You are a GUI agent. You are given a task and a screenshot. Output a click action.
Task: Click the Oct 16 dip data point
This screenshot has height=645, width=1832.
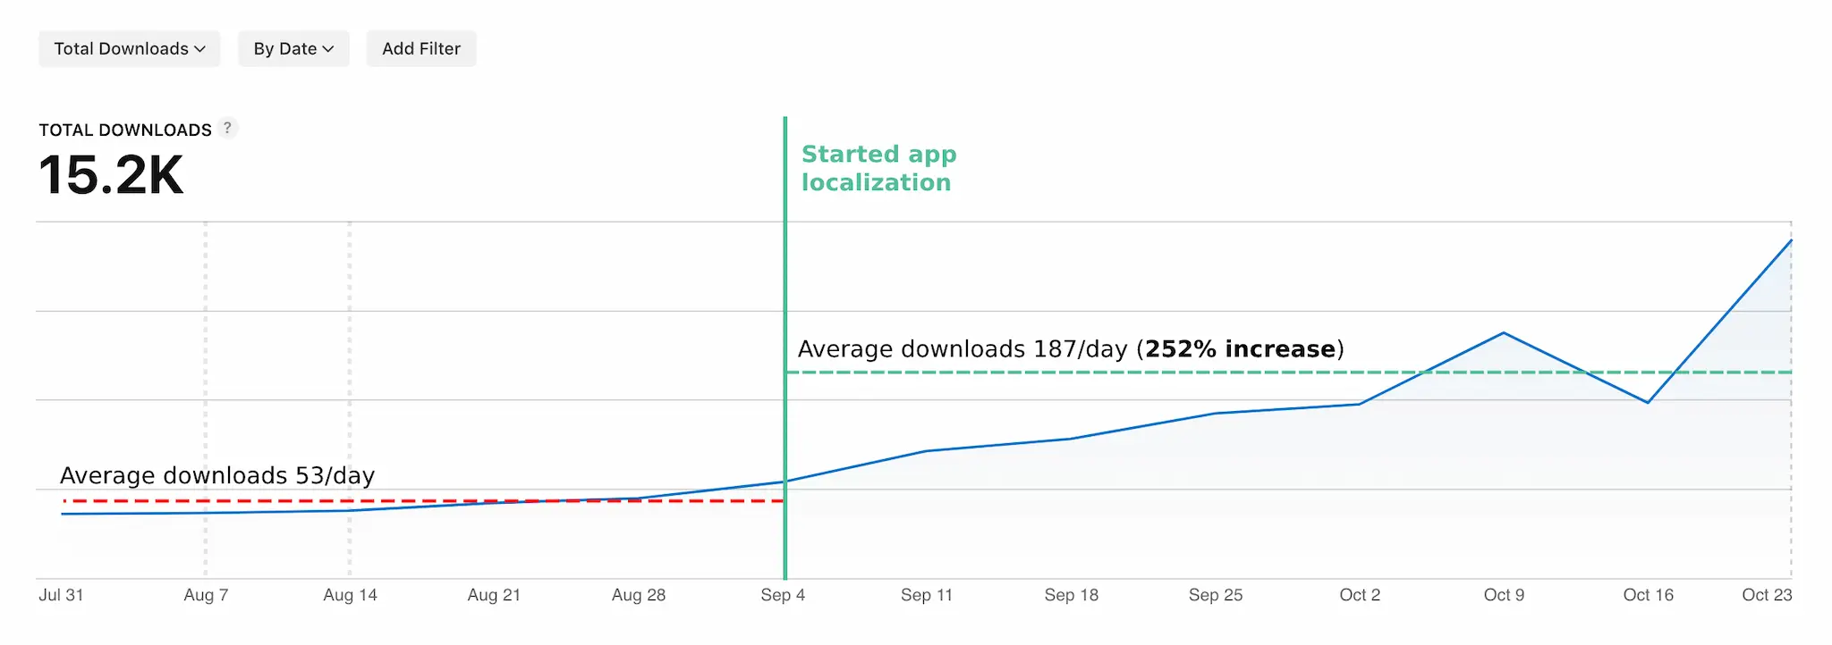(1649, 404)
